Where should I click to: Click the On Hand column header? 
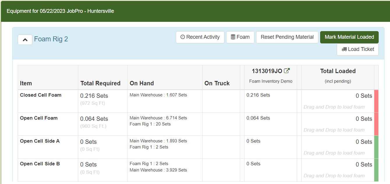(142, 83)
